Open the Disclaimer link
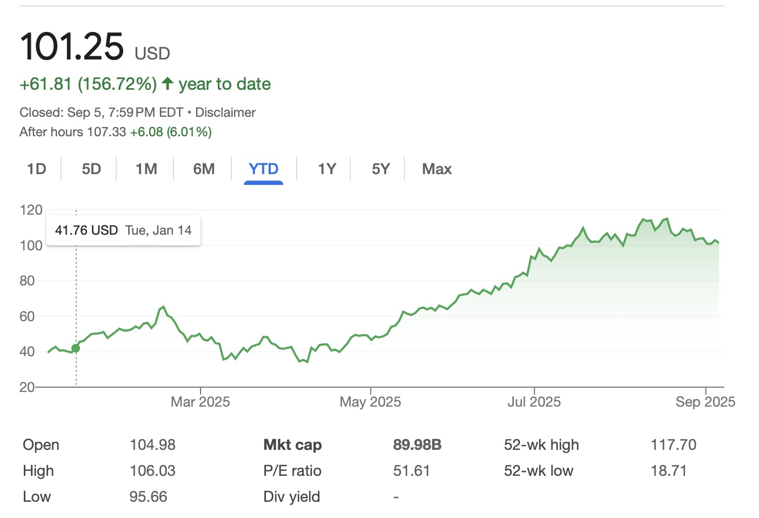This screenshot has width=759, height=518. click(225, 112)
